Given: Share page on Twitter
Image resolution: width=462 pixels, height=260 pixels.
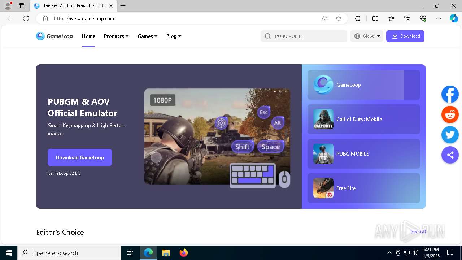Looking at the screenshot, I should click(x=450, y=135).
